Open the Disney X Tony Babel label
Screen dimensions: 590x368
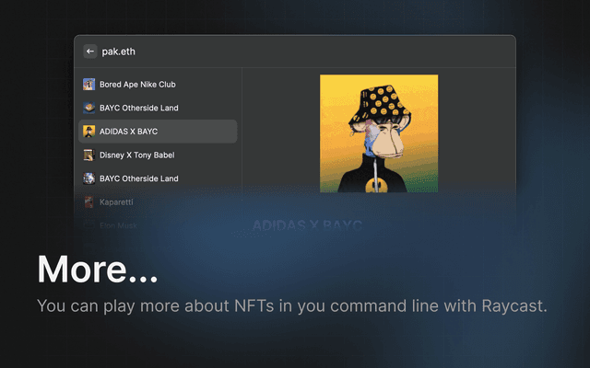click(x=136, y=155)
